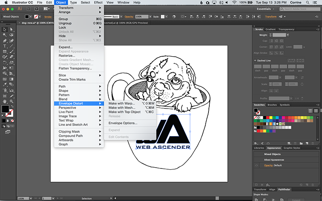Select the Column Graph tool
Screen dimensions: 322x201
(12, 90)
